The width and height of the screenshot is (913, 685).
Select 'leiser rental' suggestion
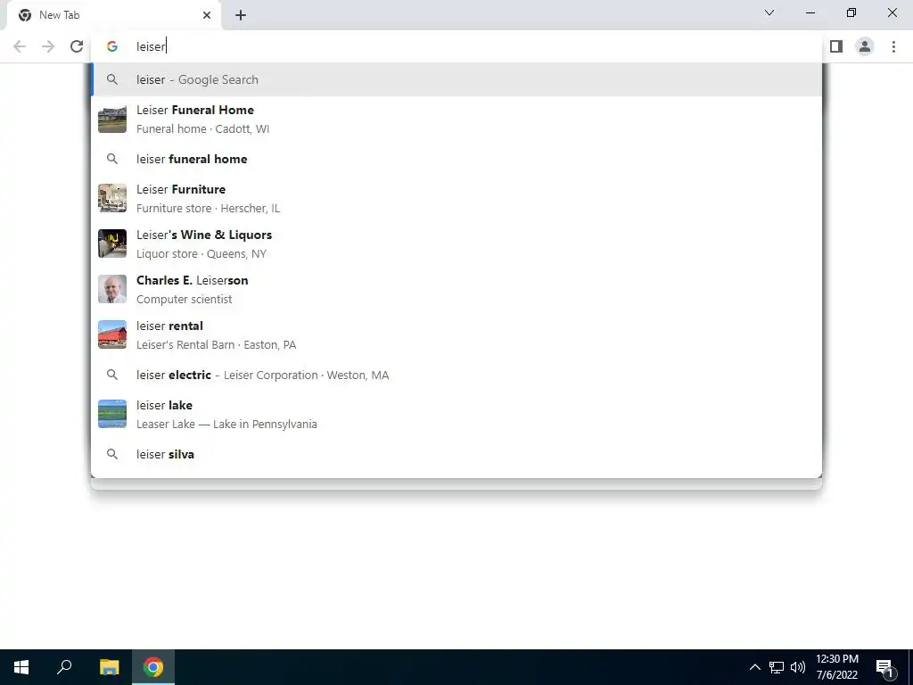pos(456,335)
